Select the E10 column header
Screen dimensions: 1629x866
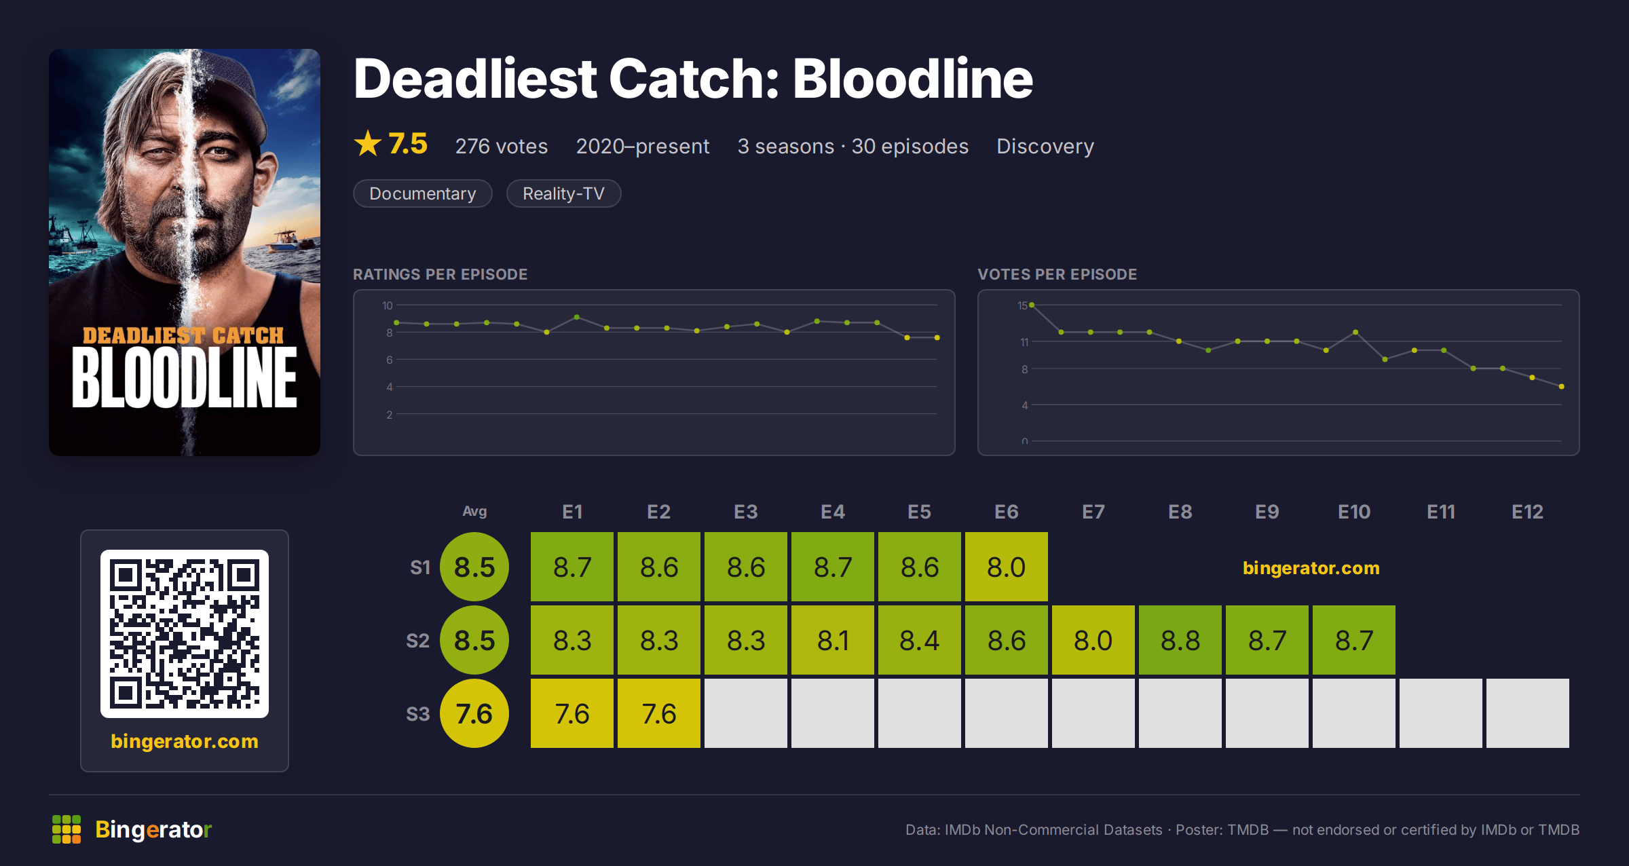(1354, 512)
